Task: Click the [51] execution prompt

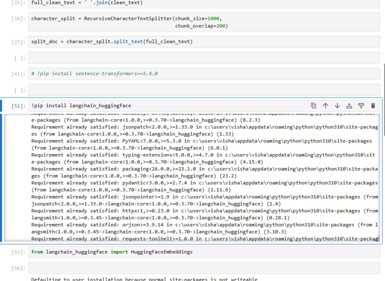Action: (x=19, y=106)
